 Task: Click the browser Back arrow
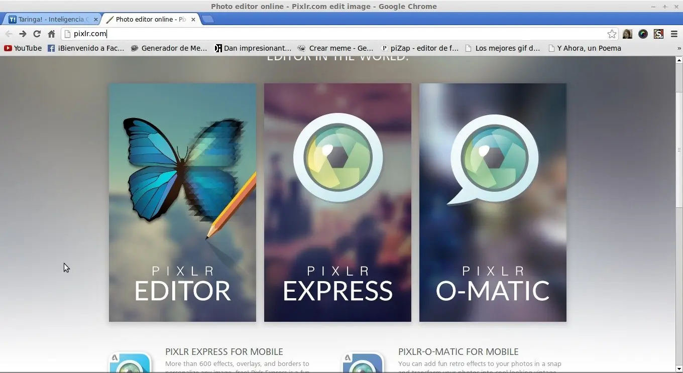pyautogui.click(x=9, y=34)
